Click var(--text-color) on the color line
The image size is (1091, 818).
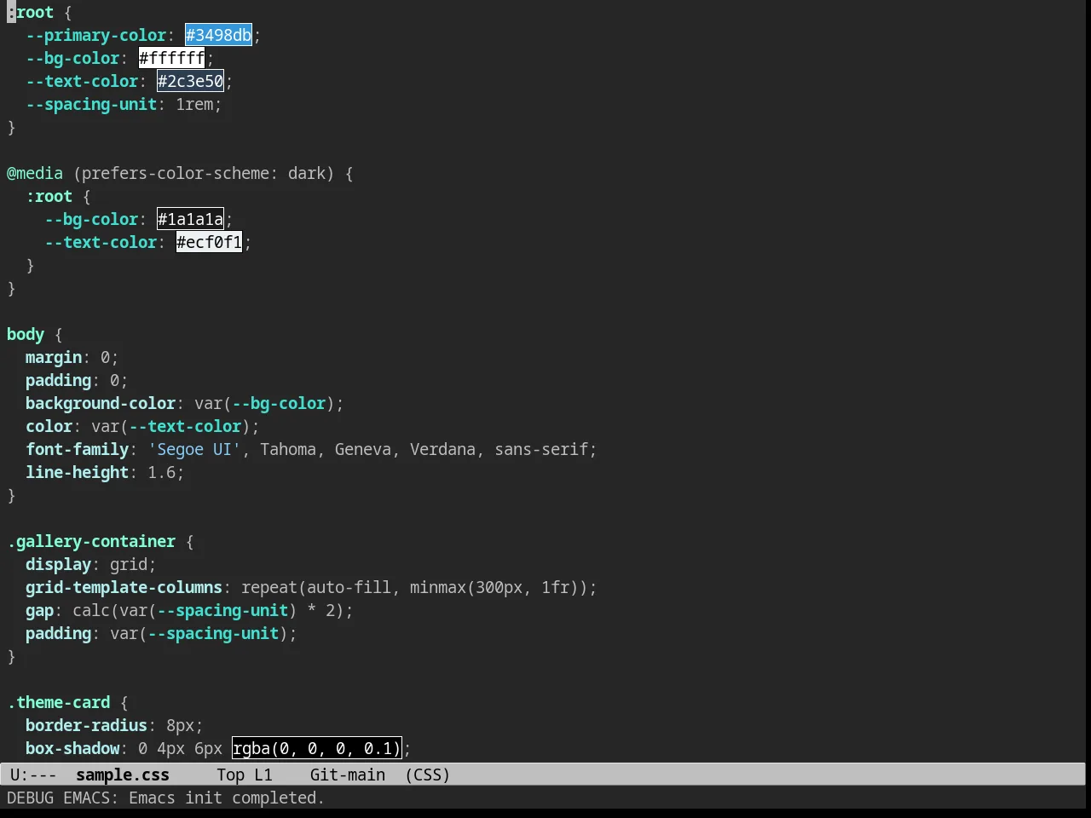click(x=171, y=426)
